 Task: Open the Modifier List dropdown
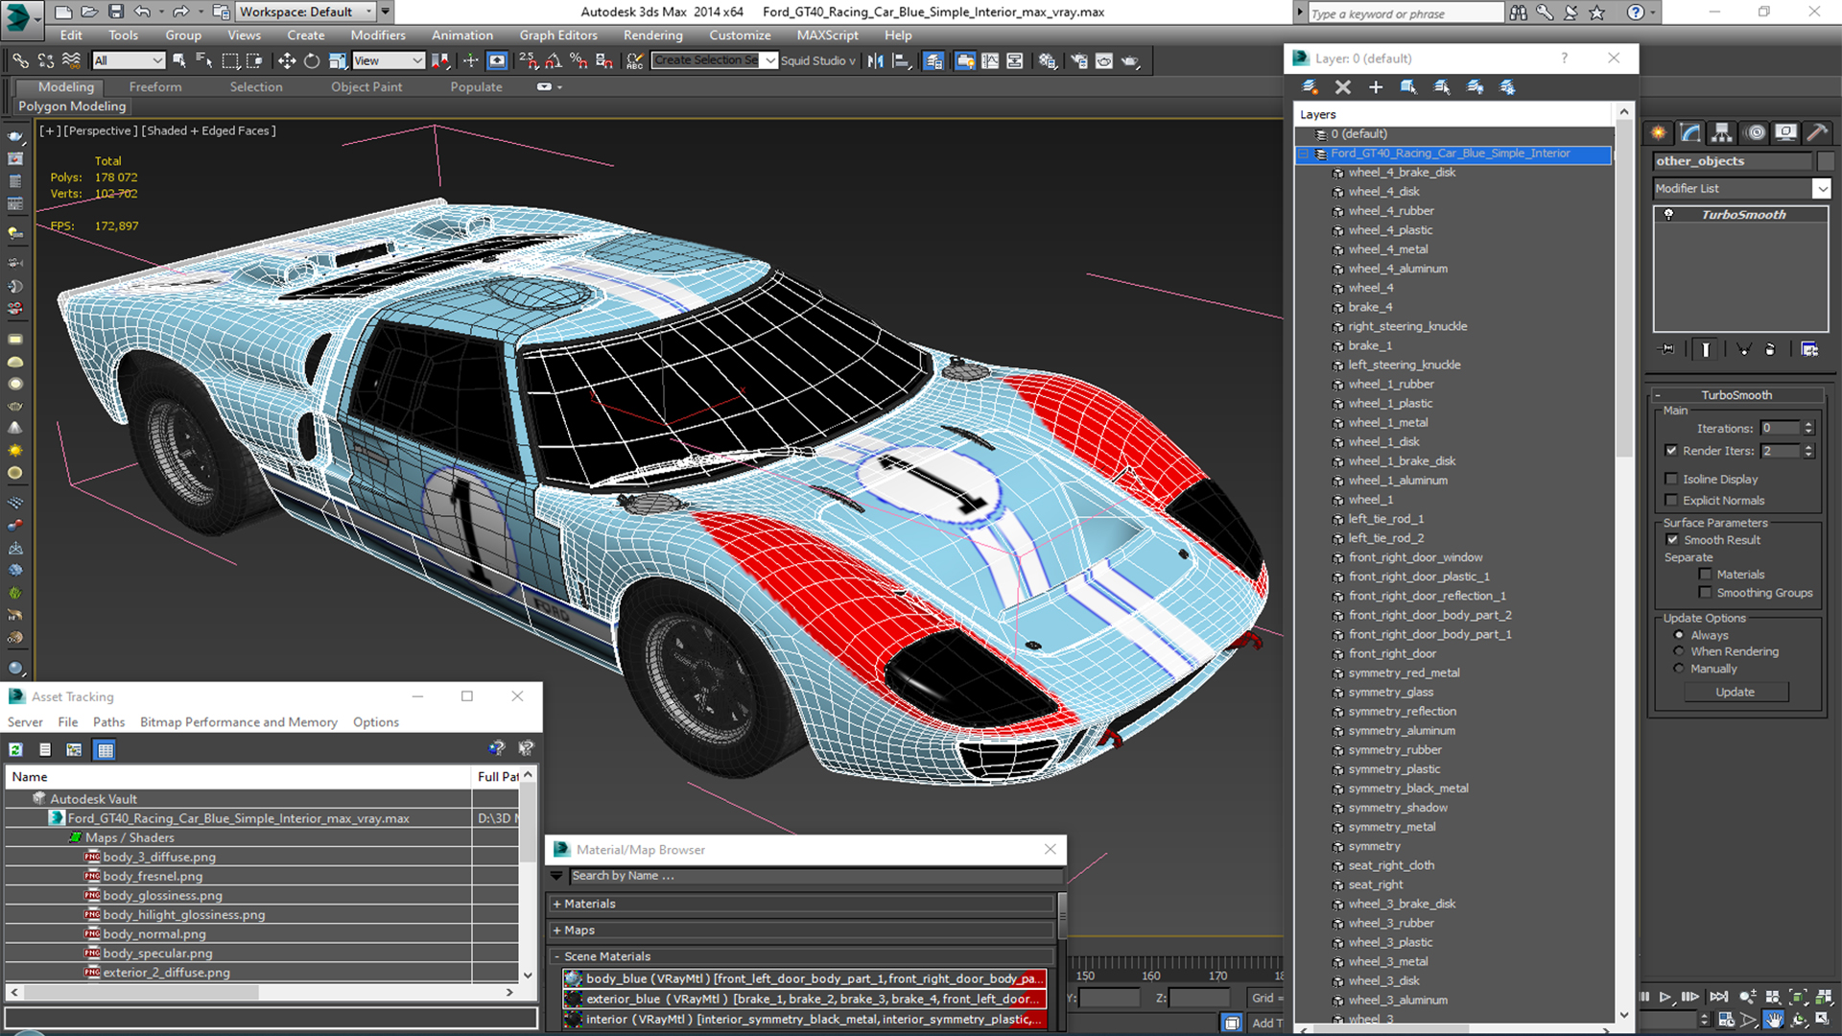(1821, 189)
